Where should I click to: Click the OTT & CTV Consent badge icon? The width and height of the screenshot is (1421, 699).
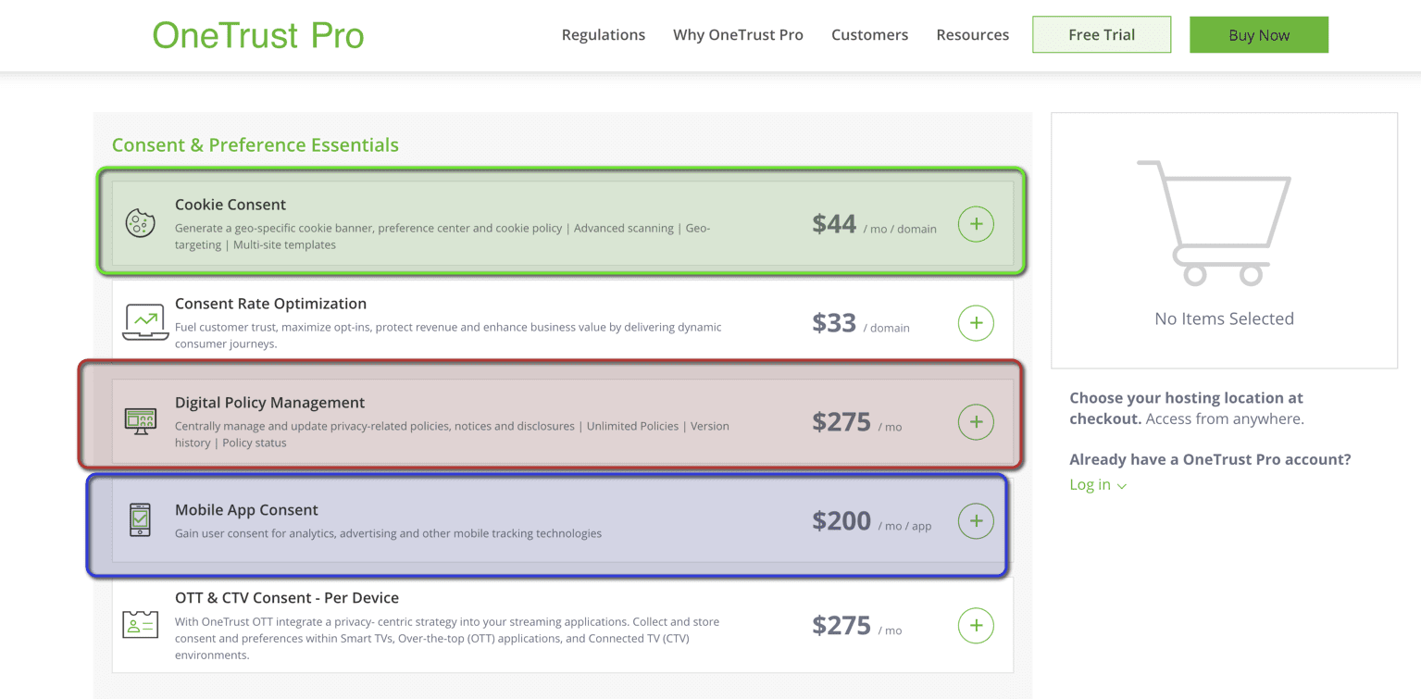[143, 625]
